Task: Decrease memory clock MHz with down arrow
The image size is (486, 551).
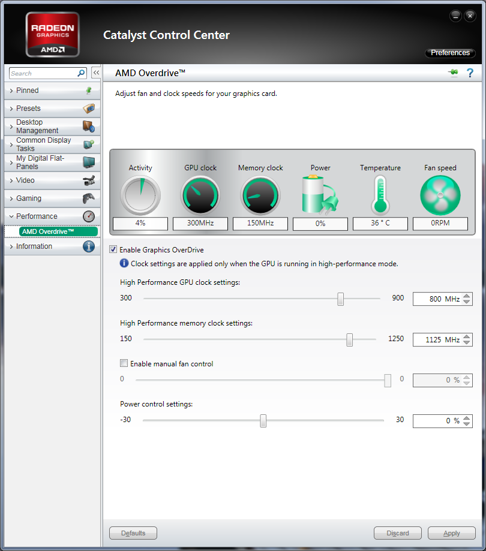Action: 467,342
